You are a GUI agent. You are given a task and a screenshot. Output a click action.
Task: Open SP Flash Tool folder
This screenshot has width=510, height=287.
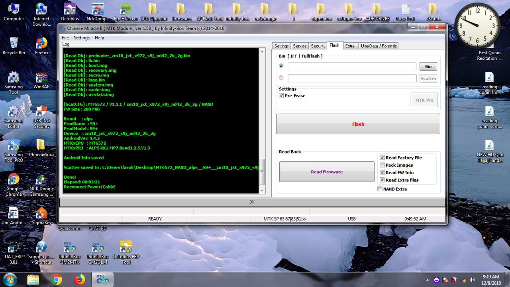[x=210, y=12]
